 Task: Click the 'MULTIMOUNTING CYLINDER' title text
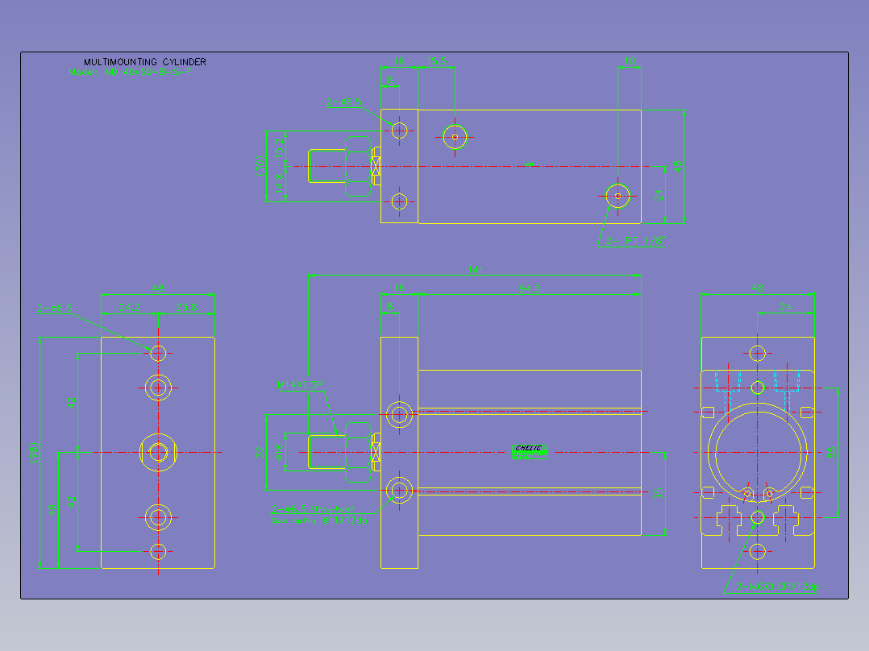point(145,62)
